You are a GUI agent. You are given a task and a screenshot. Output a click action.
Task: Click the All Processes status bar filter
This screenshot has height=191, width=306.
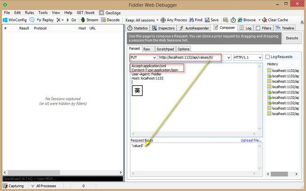(x=43, y=186)
